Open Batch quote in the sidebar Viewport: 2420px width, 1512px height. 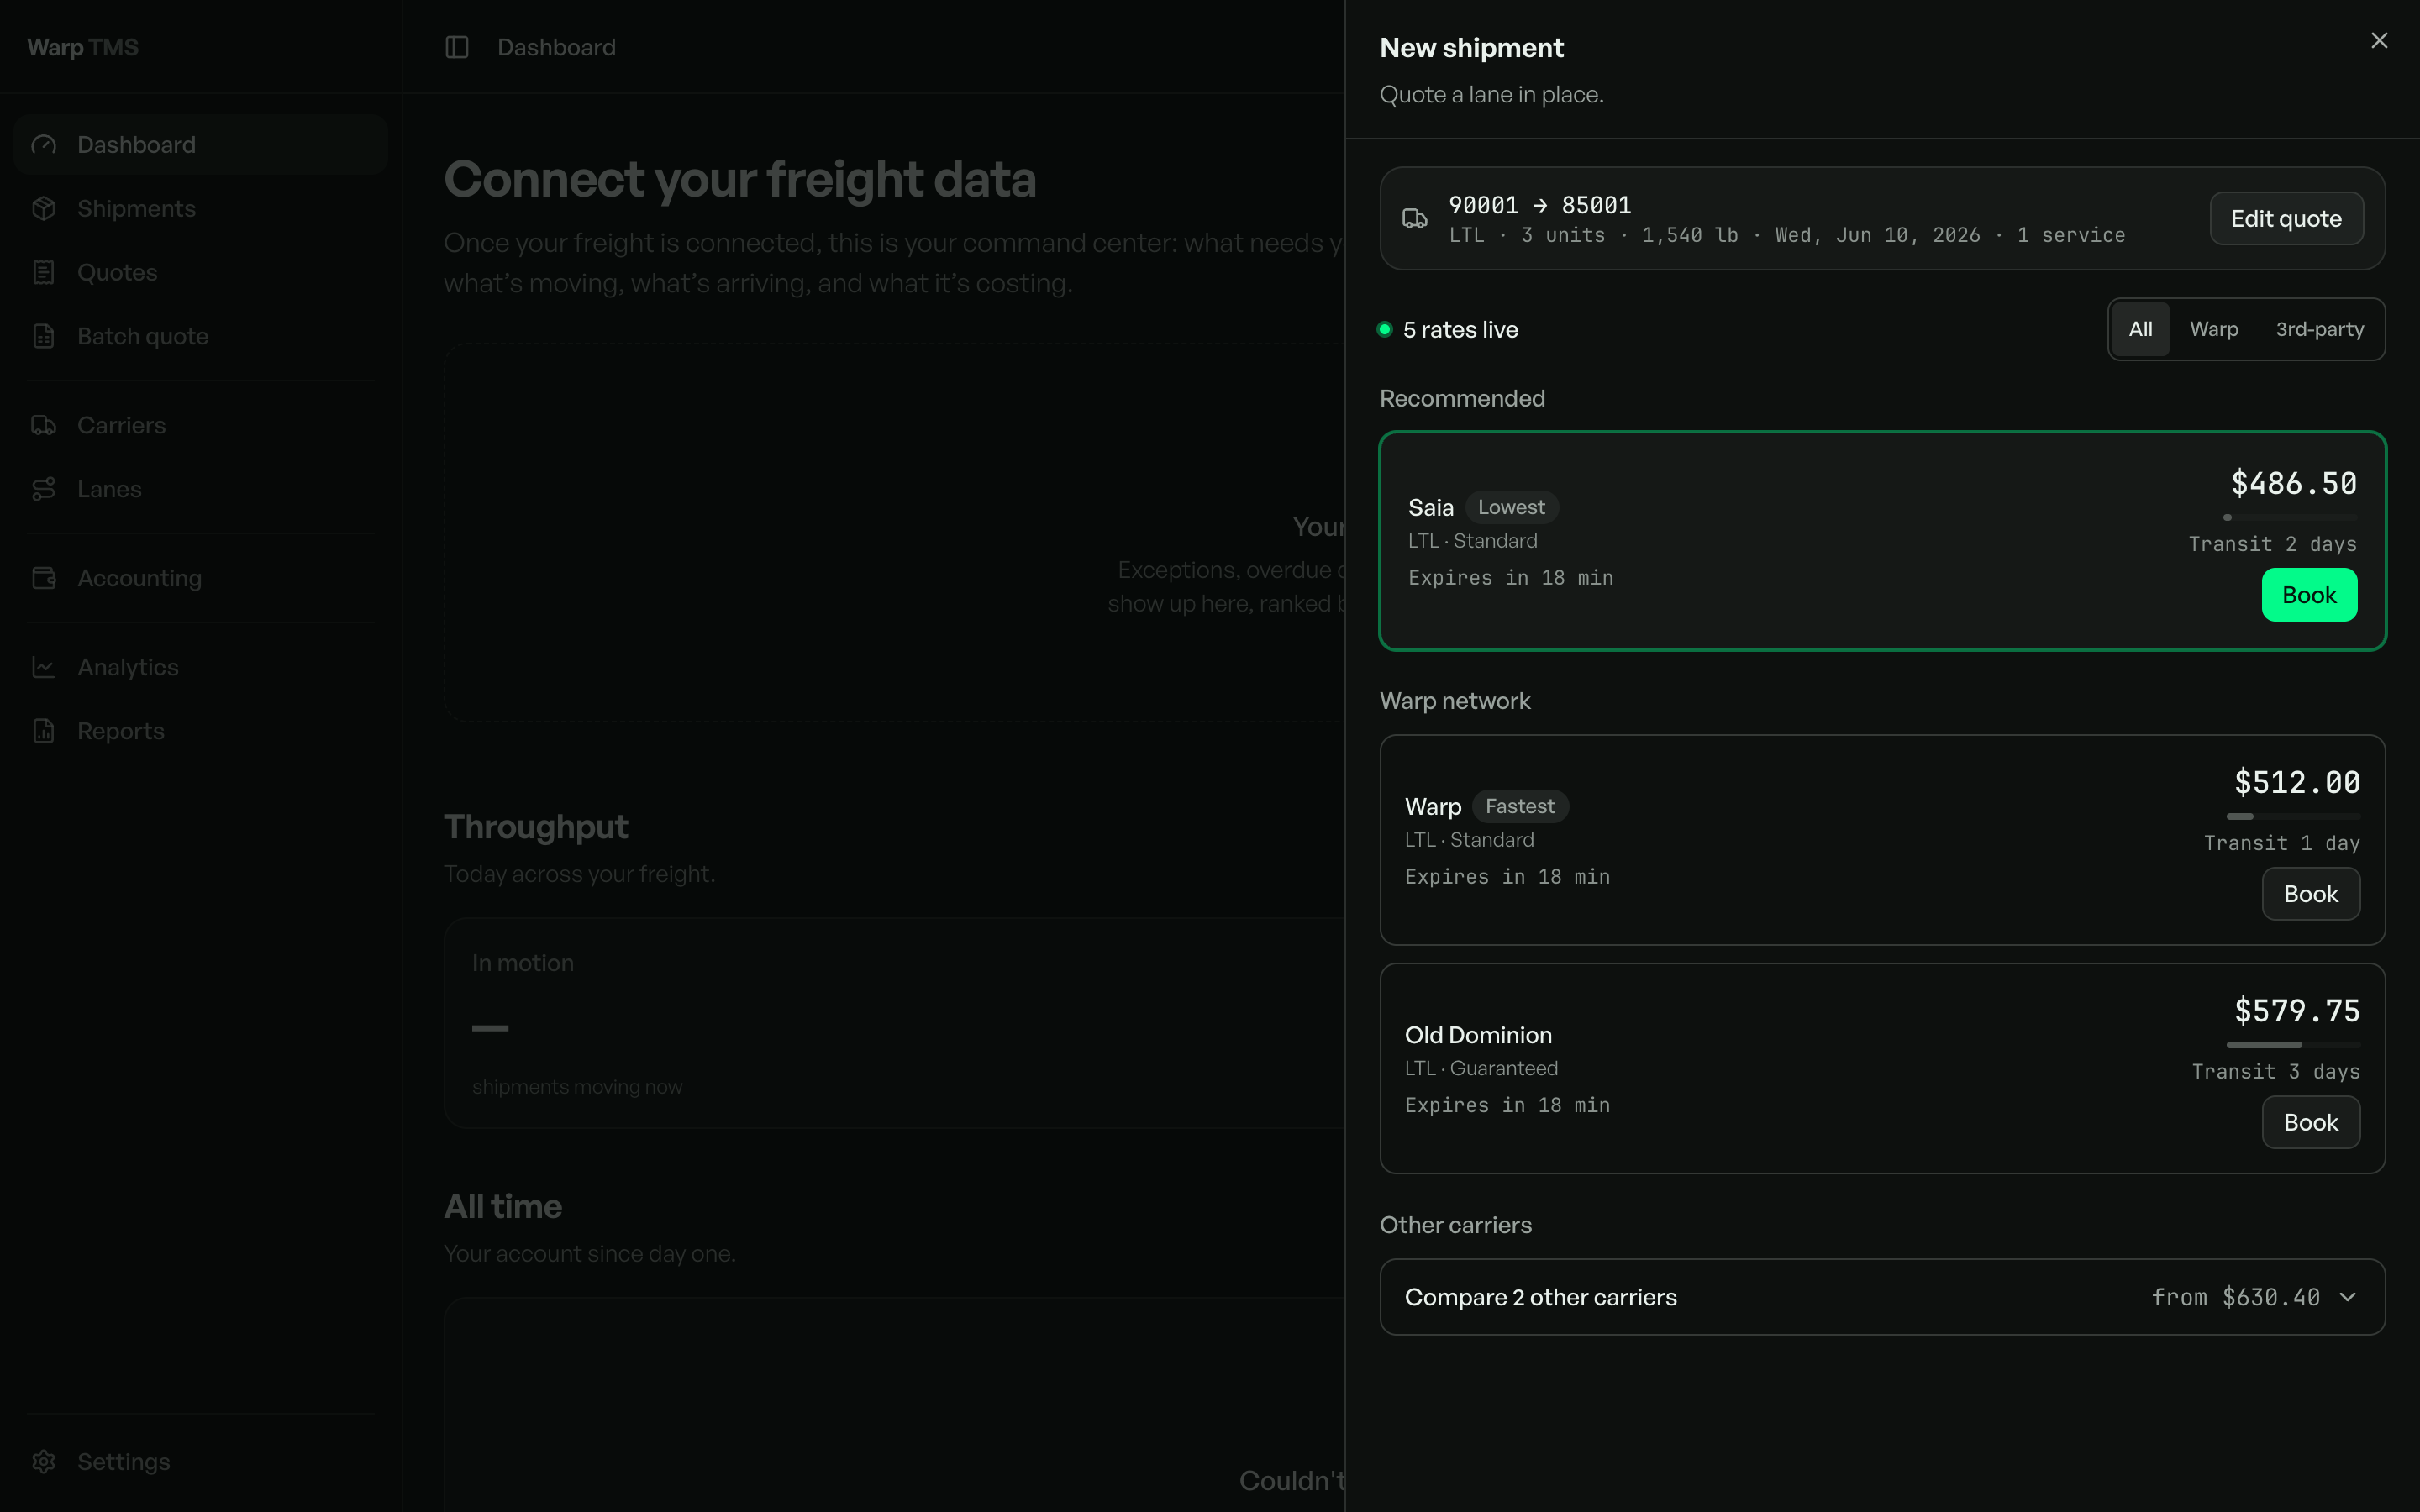click(201, 337)
